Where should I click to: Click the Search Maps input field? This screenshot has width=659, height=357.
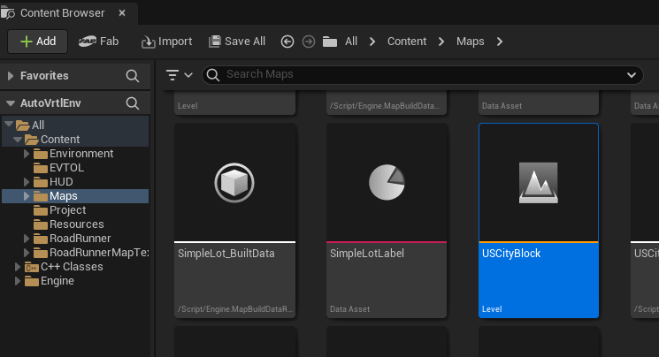click(416, 74)
